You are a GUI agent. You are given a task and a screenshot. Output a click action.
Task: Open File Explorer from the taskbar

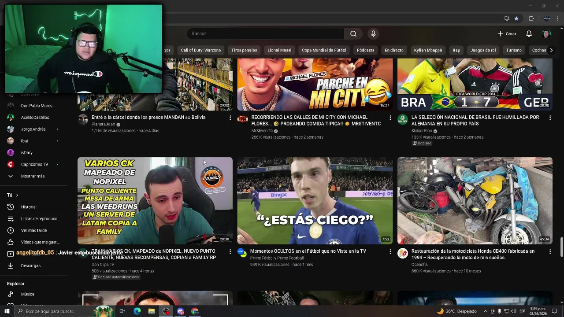[152, 311]
